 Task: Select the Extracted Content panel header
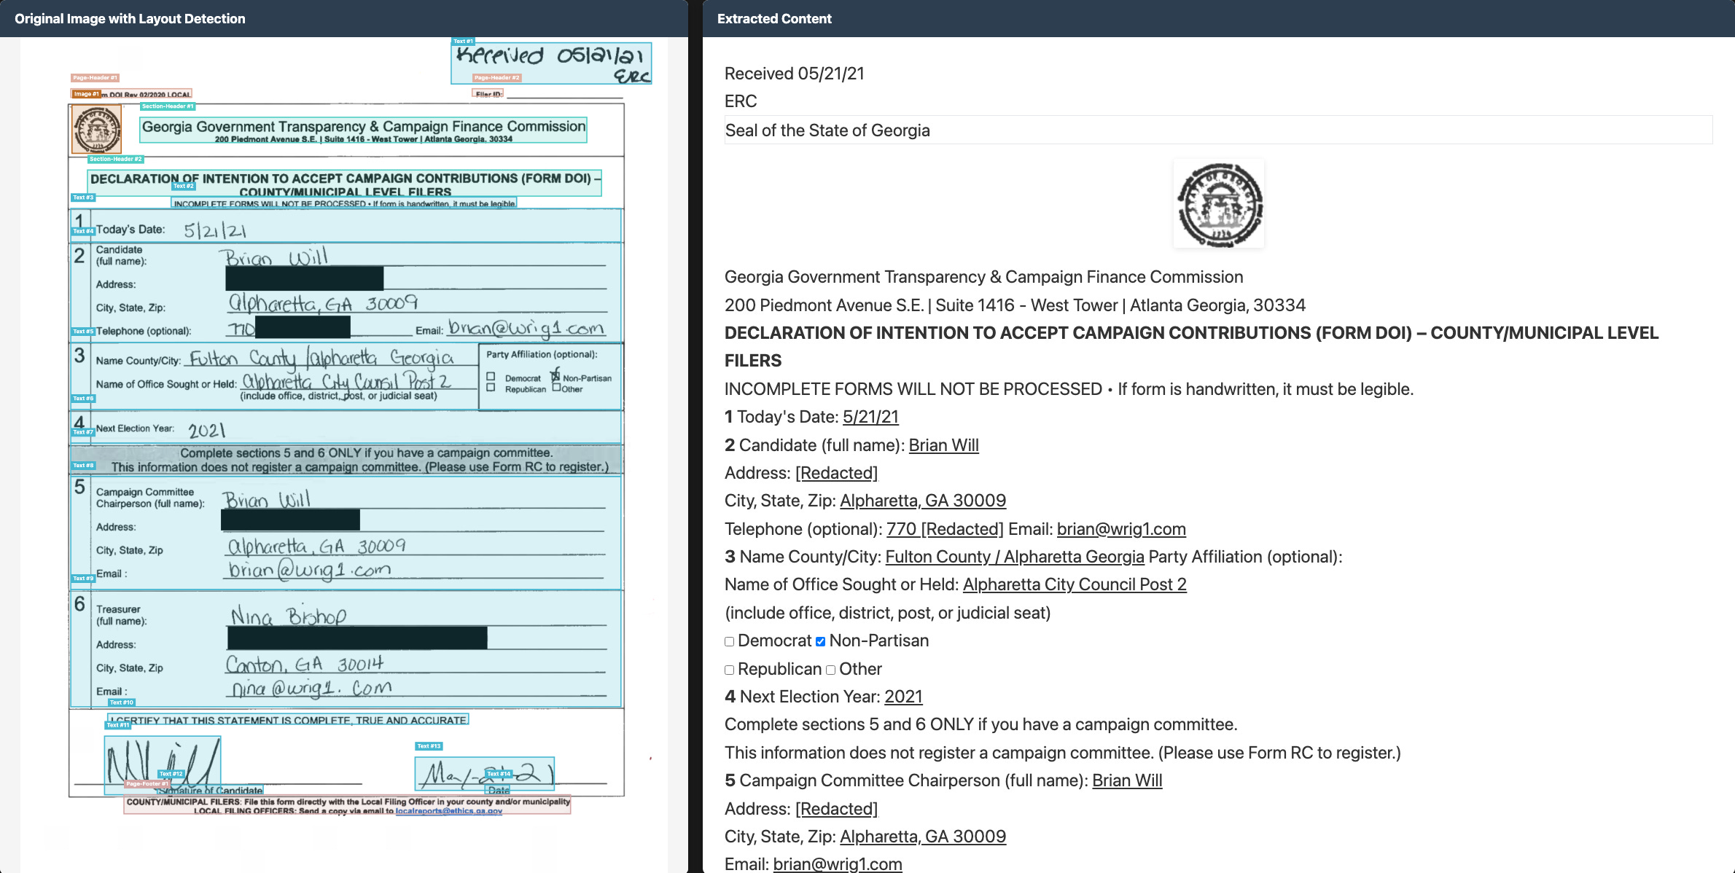pyautogui.click(x=774, y=19)
